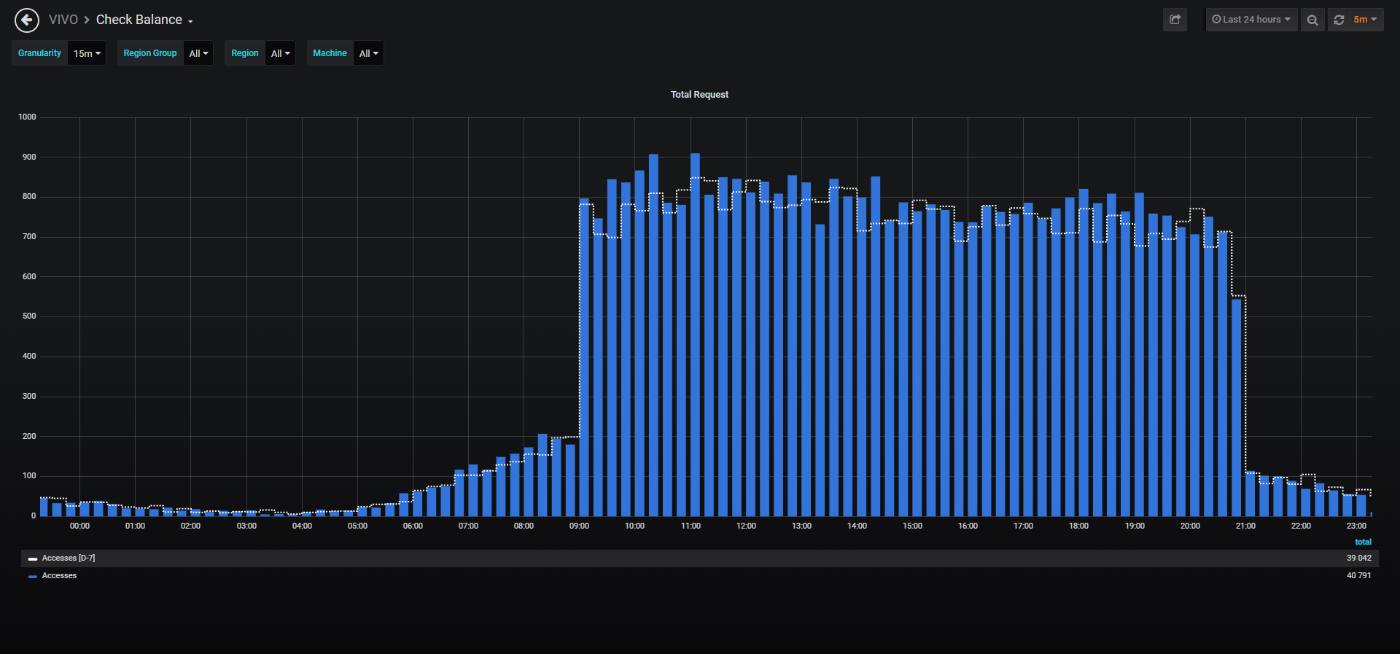Click the 800 y-axis label
The height and width of the screenshot is (654, 1400).
tap(29, 197)
